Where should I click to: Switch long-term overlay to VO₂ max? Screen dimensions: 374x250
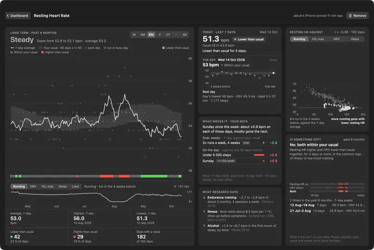(x=48, y=187)
